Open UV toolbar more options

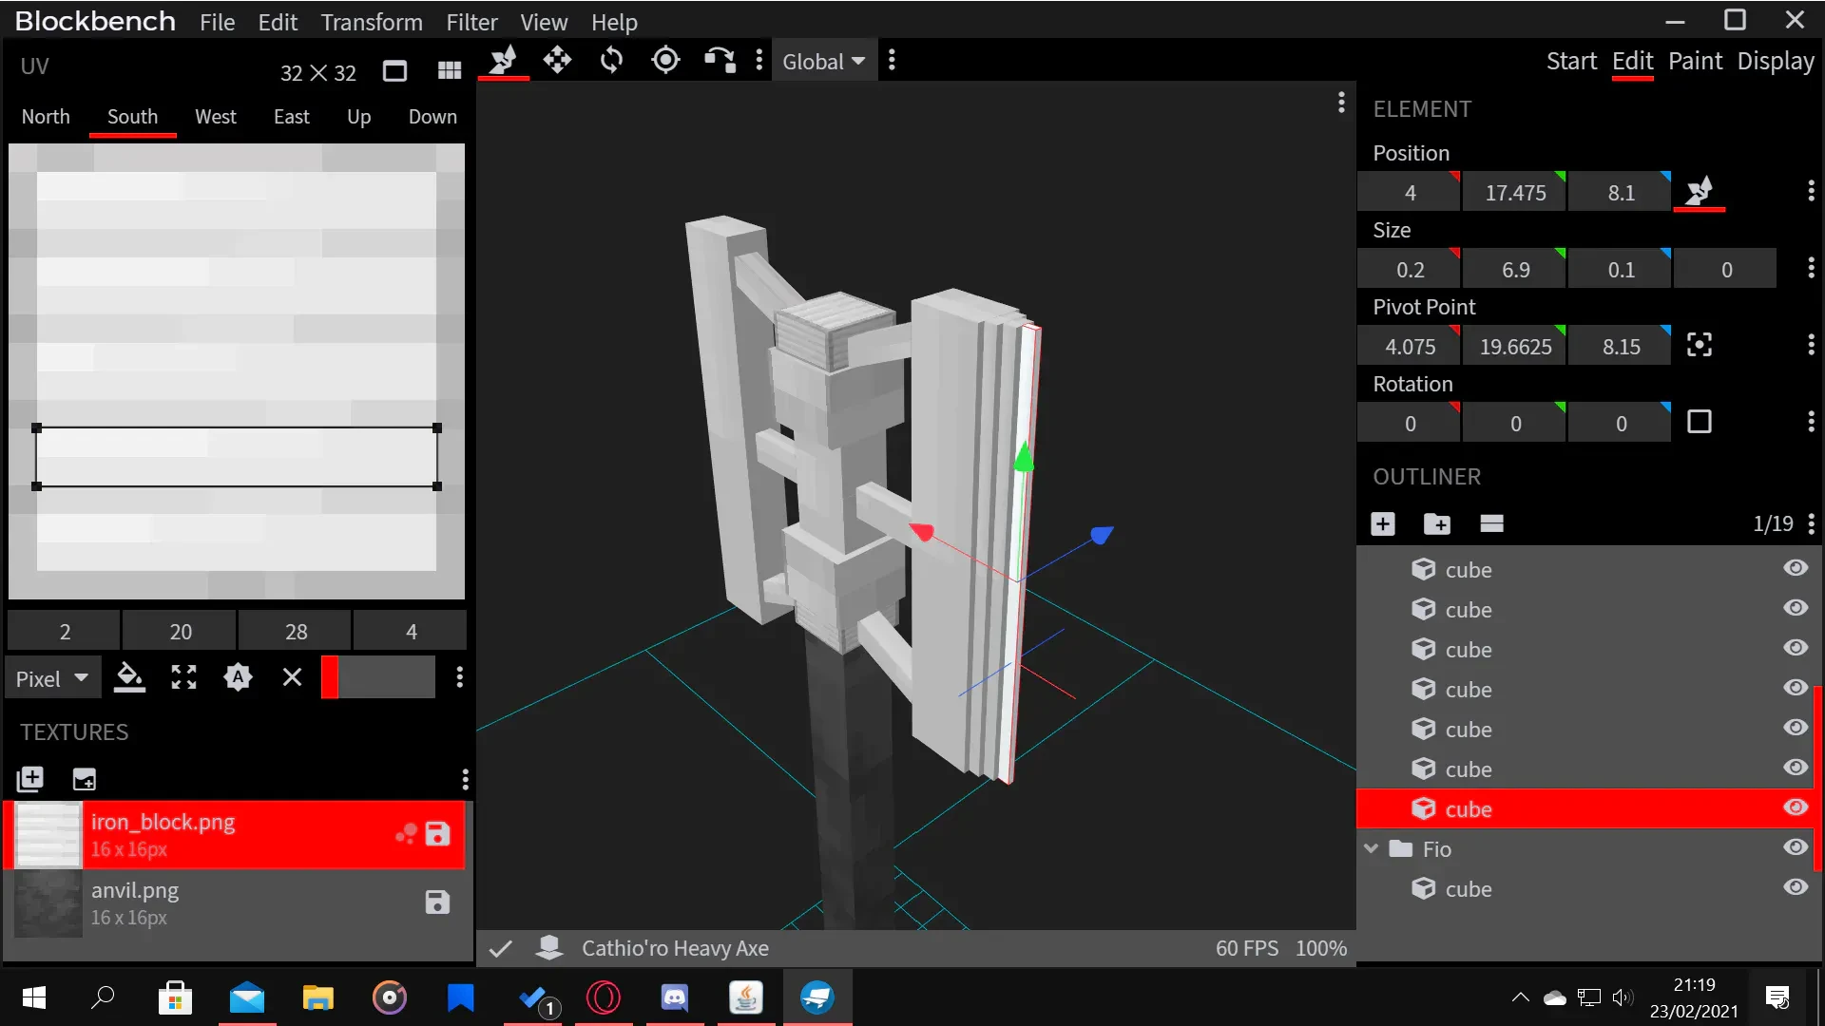coord(459,677)
